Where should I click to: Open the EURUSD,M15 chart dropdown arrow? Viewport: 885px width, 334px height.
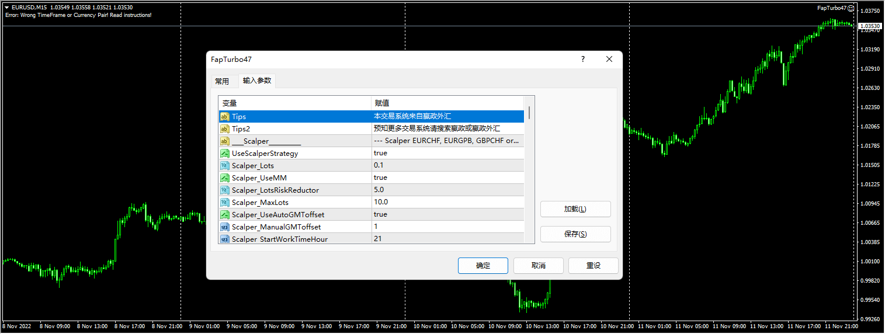6,8
